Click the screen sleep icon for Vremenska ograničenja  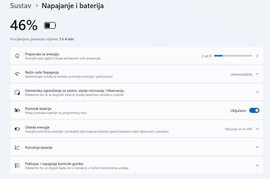click(17, 92)
